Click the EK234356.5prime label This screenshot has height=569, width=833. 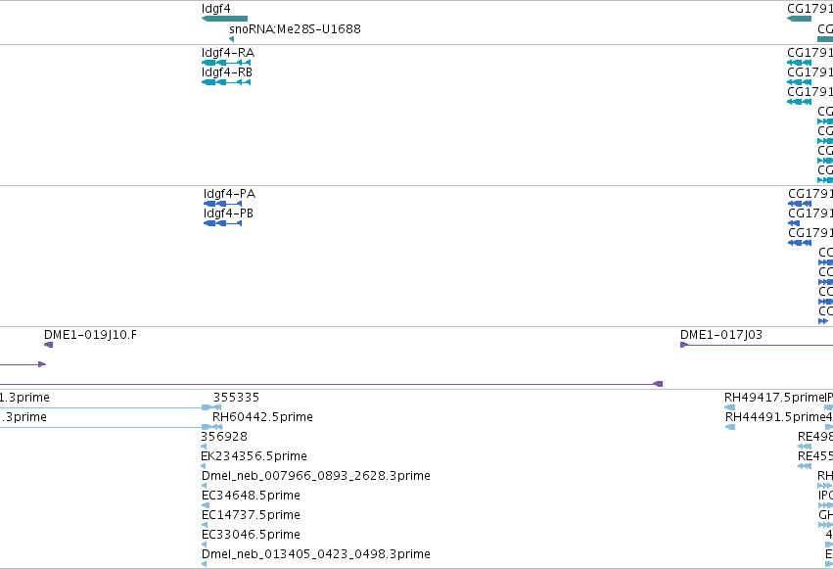(x=254, y=456)
